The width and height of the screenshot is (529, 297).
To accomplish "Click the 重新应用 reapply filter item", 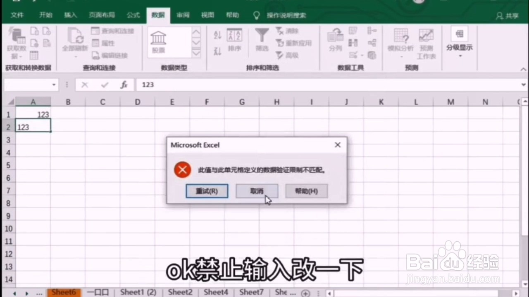I will coord(293,43).
